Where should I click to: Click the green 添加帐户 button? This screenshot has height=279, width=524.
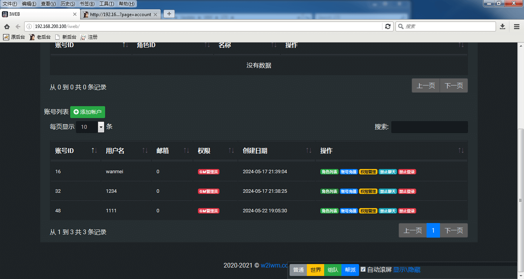click(87, 112)
